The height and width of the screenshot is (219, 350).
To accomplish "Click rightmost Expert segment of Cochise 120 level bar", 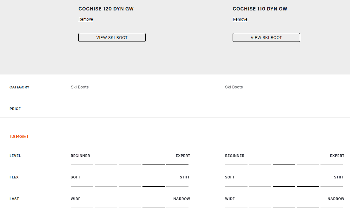I will 177,164.
